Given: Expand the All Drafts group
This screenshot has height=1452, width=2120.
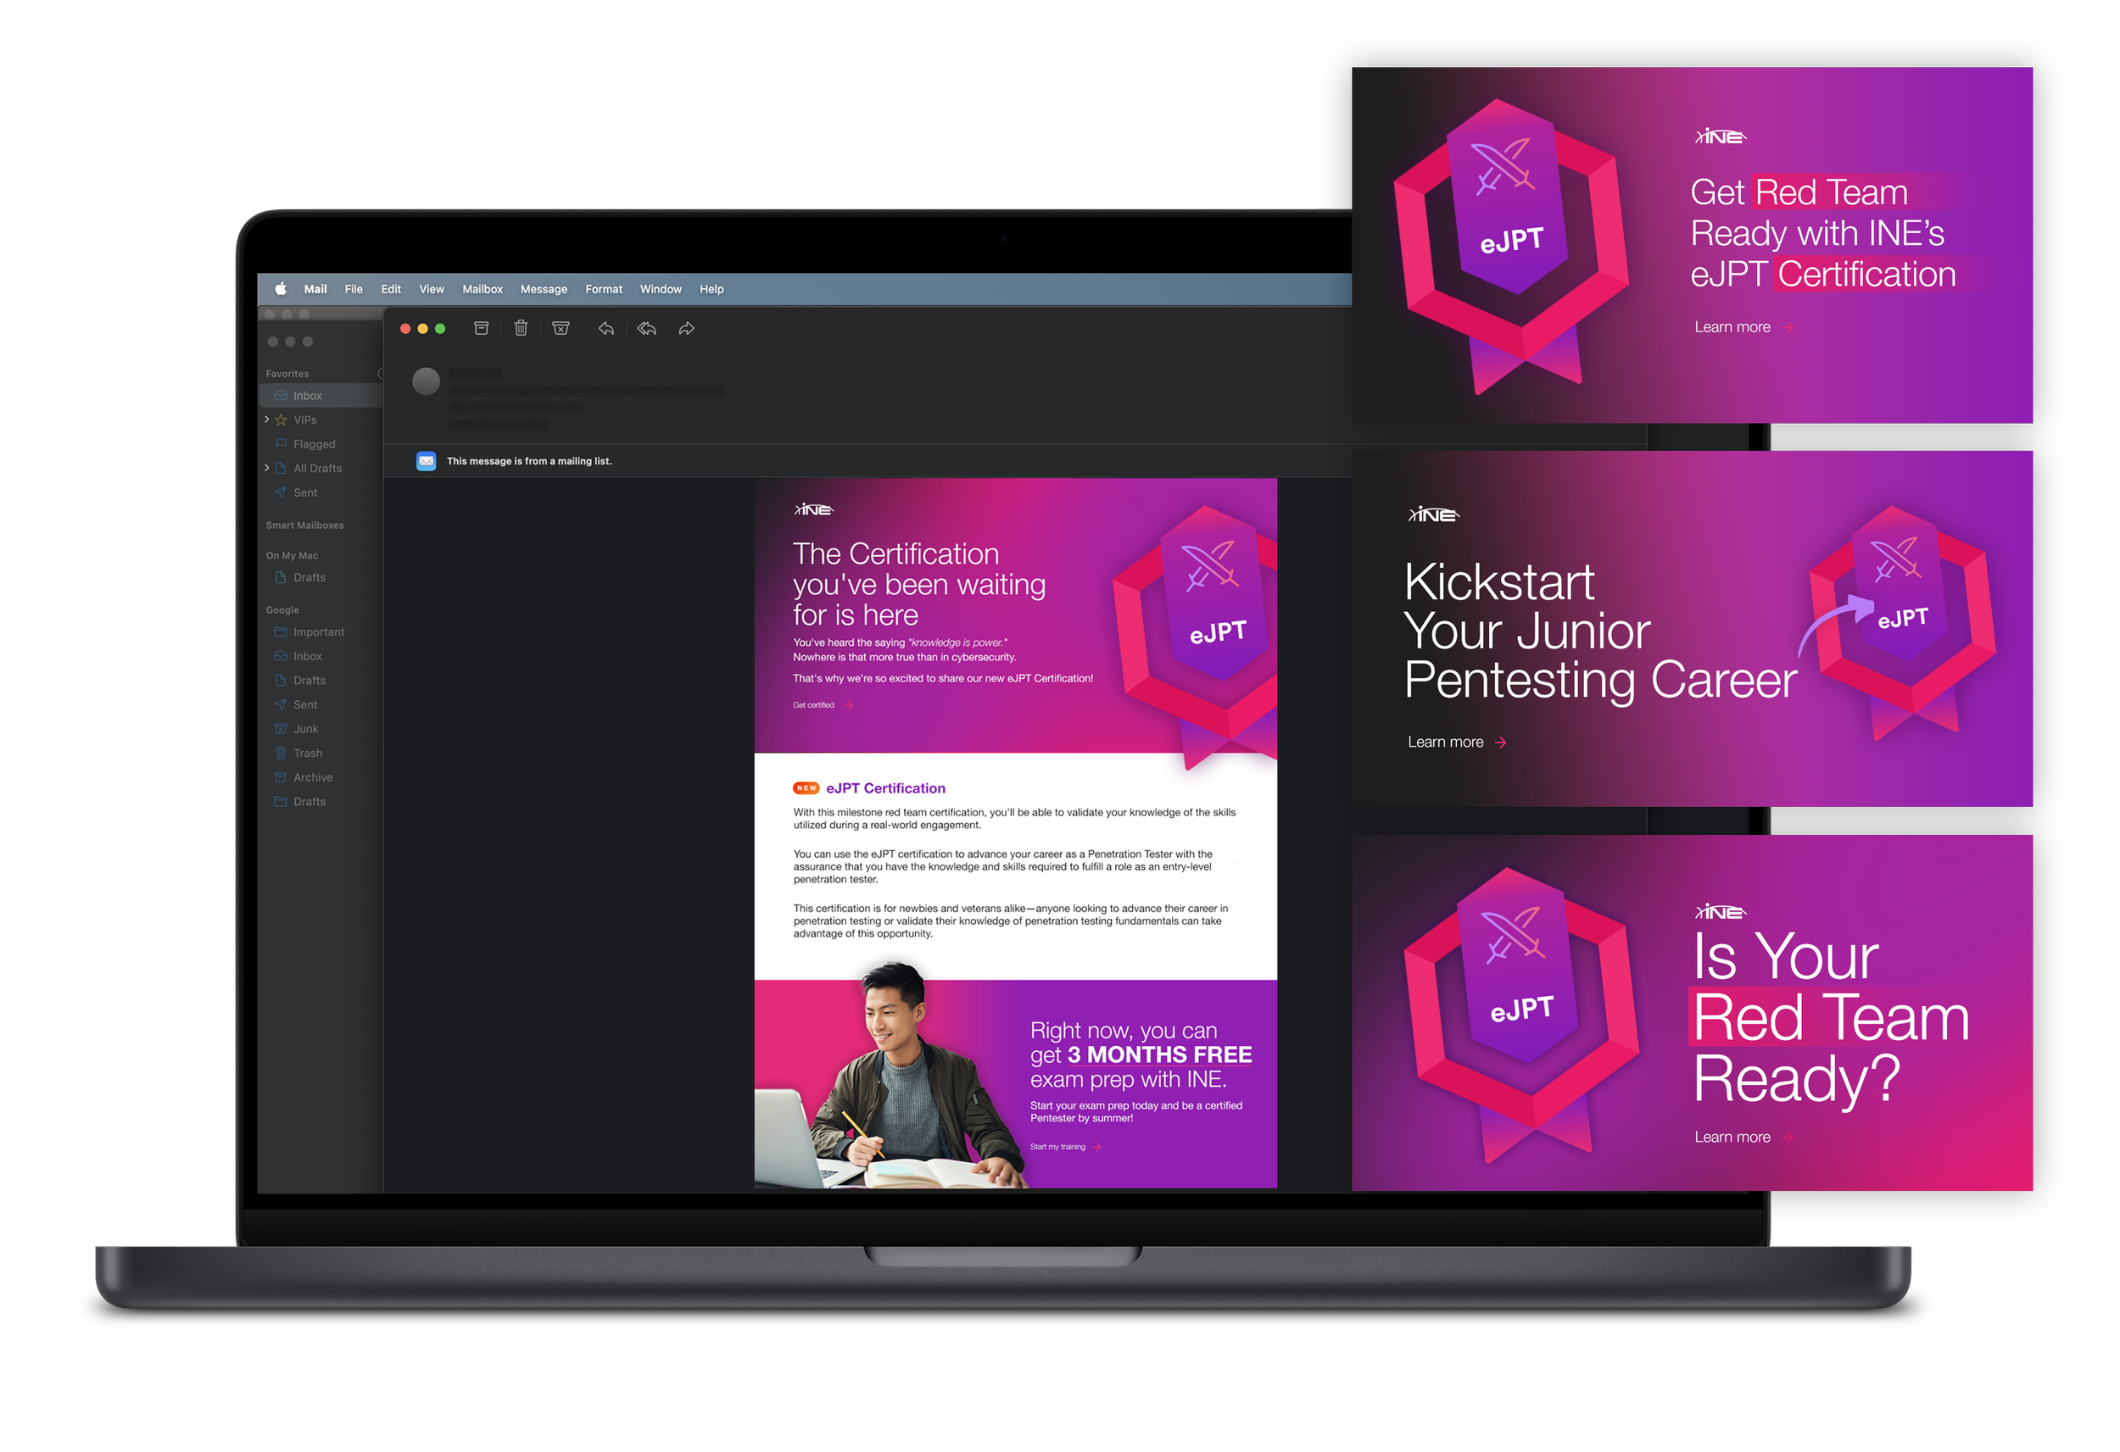Looking at the screenshot, I should tap(266, 468).
